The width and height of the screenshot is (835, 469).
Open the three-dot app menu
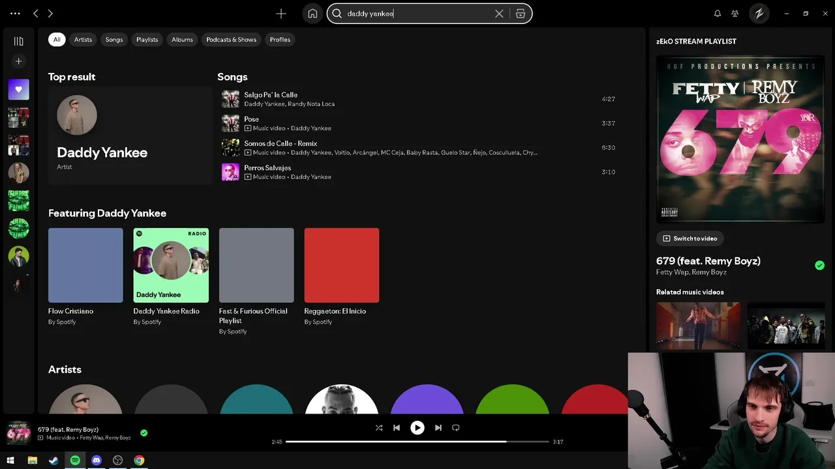click(x=15, y=13)
